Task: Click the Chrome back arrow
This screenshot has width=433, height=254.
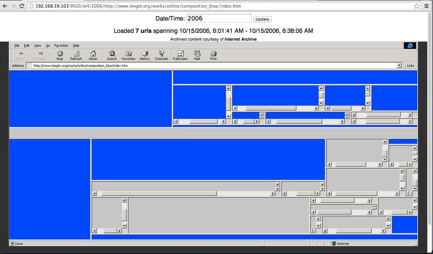Action: (x=5, y=6)
